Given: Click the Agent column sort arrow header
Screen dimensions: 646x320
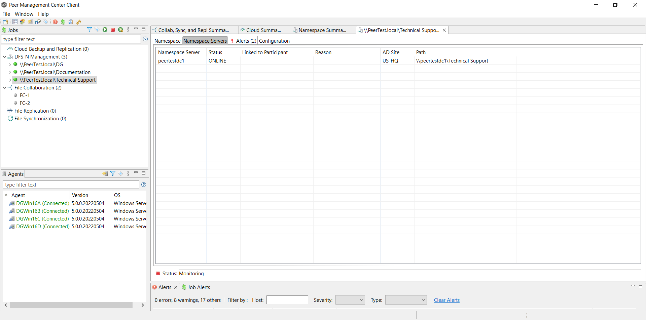Looking at the screenshot, I should (x=6, y=195).
